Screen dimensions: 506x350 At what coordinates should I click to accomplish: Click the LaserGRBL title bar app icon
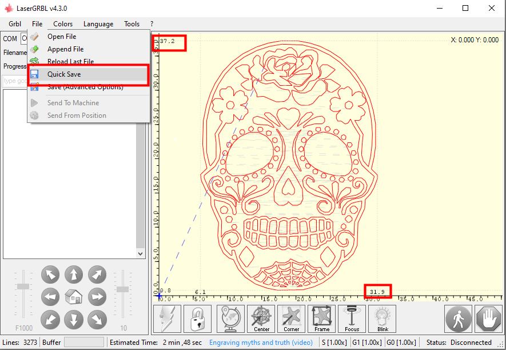[9, 9]
